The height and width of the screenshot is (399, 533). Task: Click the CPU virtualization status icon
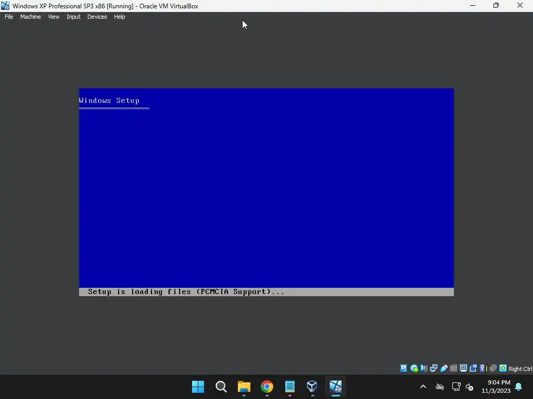(x=484, y=368)
